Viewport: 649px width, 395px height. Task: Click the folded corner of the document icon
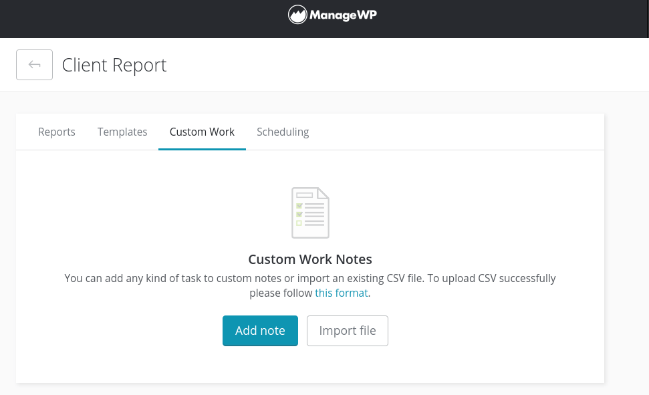tap(323, 193)
